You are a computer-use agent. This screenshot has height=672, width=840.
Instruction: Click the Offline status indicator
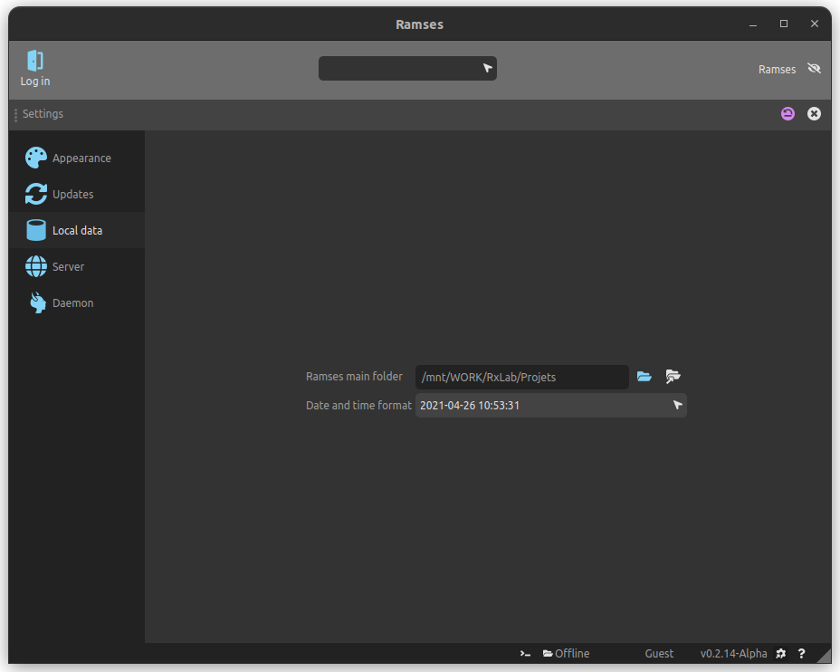coord(566,654)
